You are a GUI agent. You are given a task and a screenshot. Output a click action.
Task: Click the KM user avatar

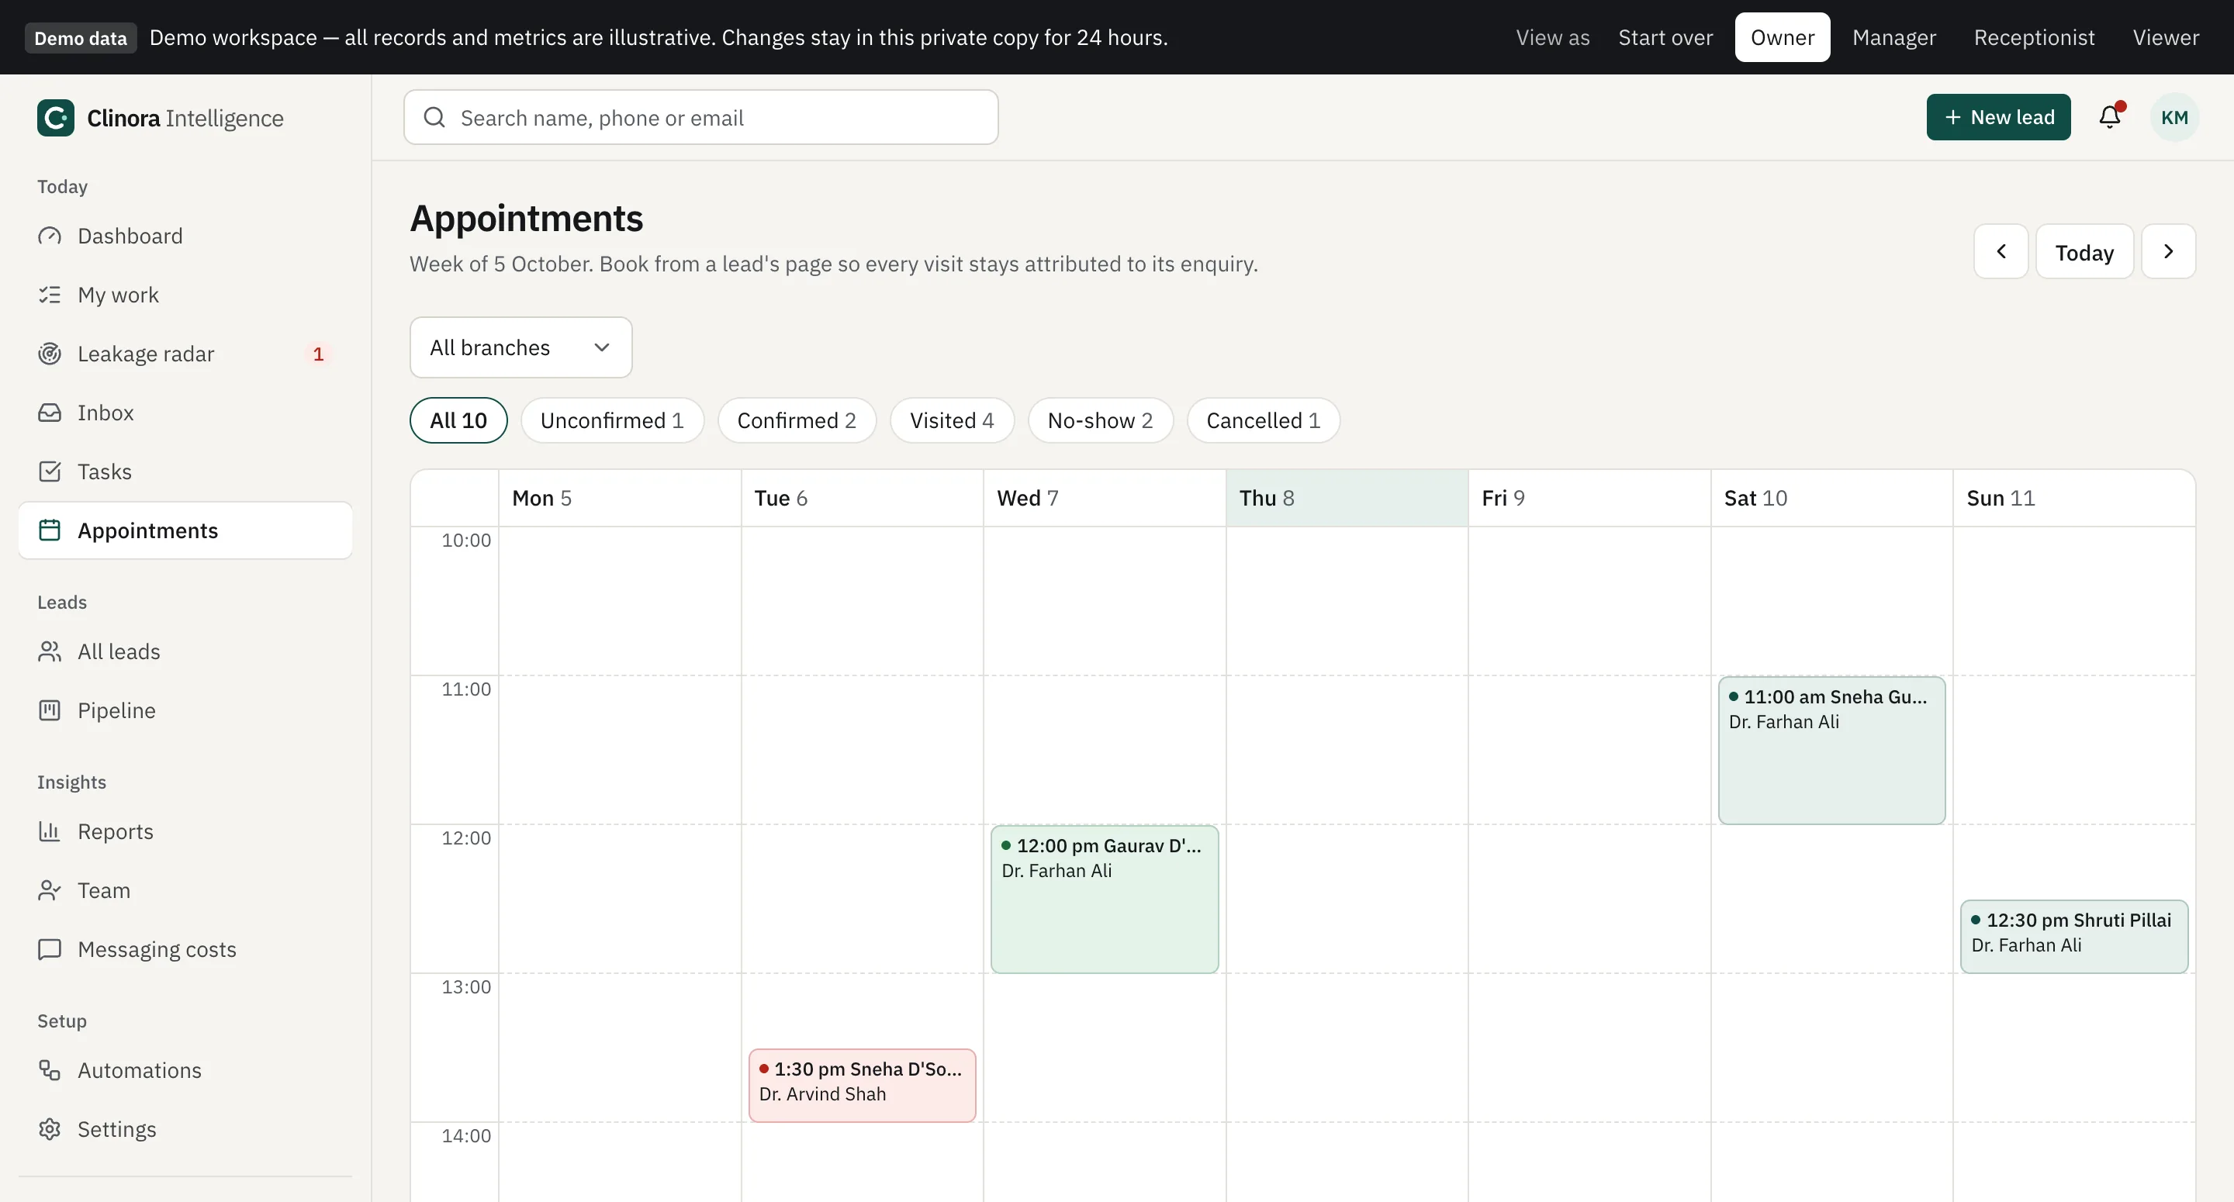point(2174,117)
